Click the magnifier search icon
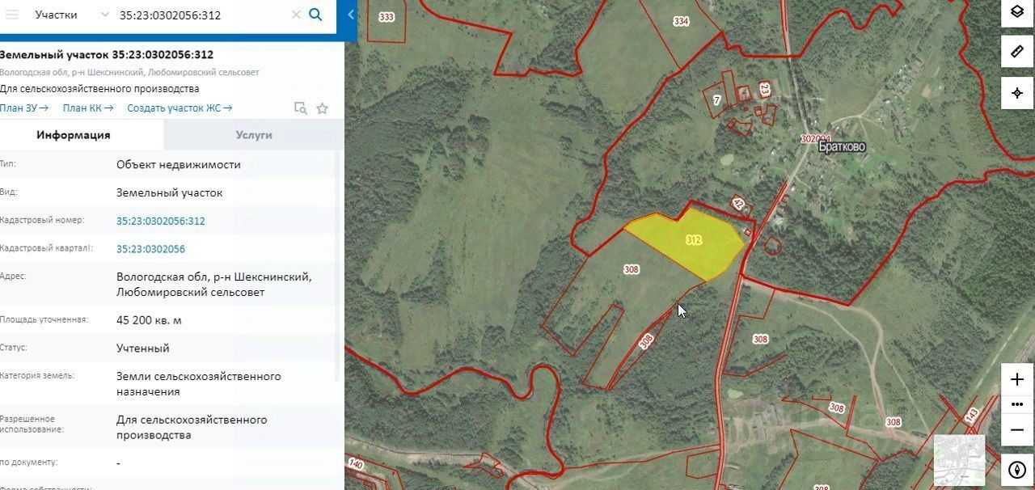The image size is (1035, 490). click(x=316, y=15)
